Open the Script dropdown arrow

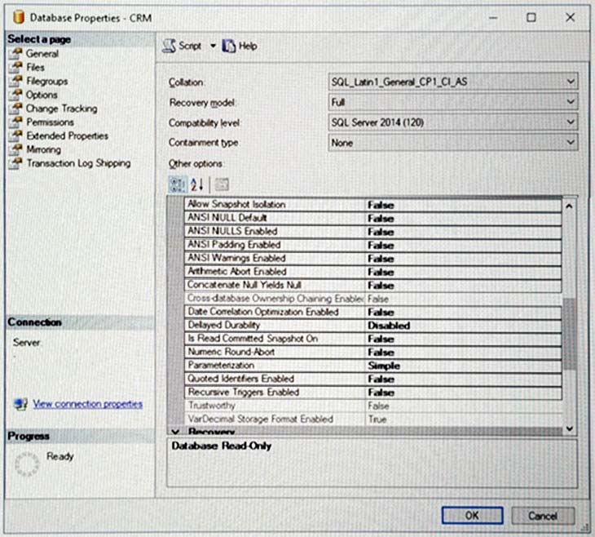tap(213, 46)
